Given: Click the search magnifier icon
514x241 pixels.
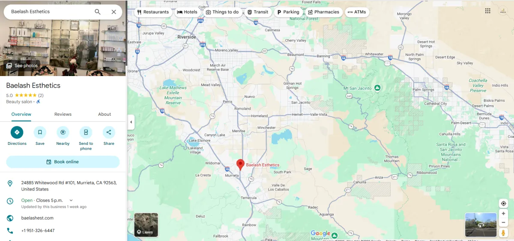Looking at the screenshot, I should [98, 12].
